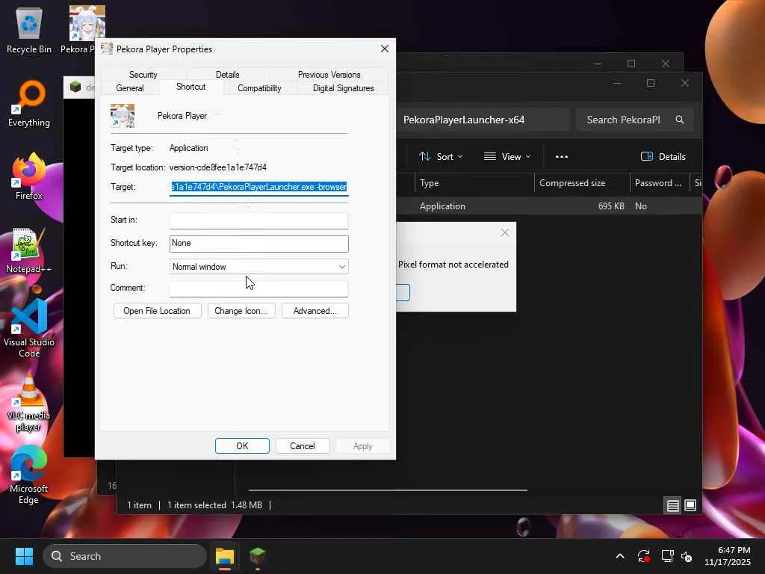Click the Open File Location button
The image size is (765, 574).
point(157,311)
